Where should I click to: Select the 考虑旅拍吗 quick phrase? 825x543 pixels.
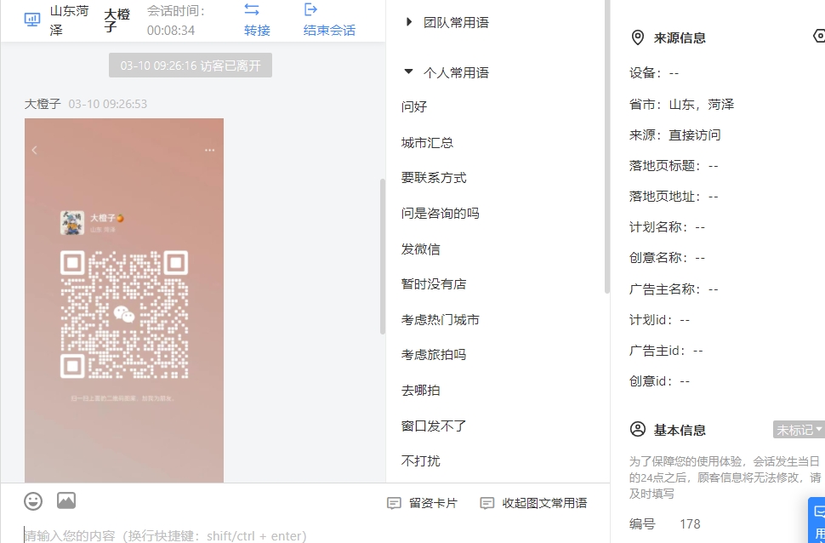click(x=434, y=354)
